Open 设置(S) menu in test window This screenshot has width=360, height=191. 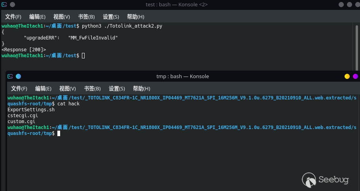[111, 17]
